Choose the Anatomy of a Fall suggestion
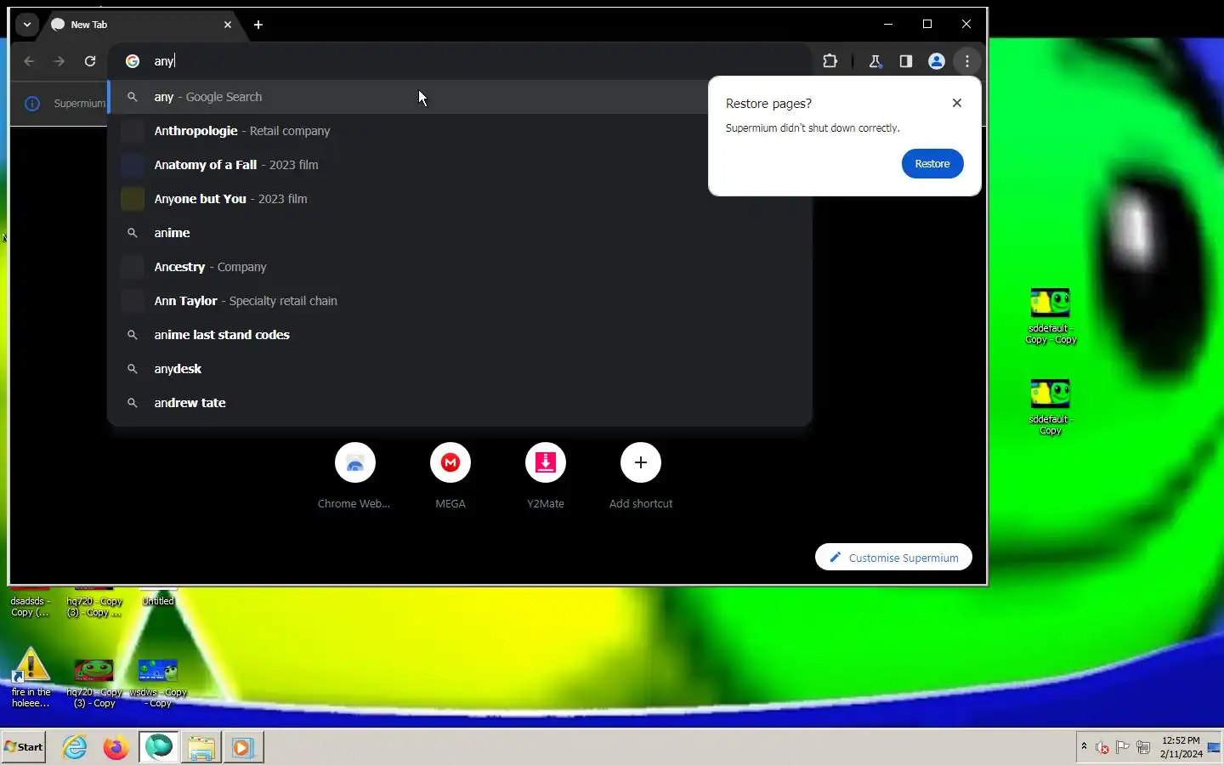The width and height of the screenshot is (1224, 765). click(460, 165)
